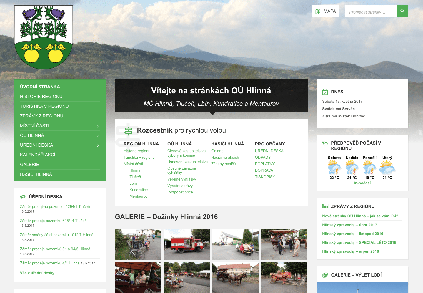Image resolution: width=423 pixels, height=293 pixels.
Task: Click the green search magnifier button
Action: 402,11
